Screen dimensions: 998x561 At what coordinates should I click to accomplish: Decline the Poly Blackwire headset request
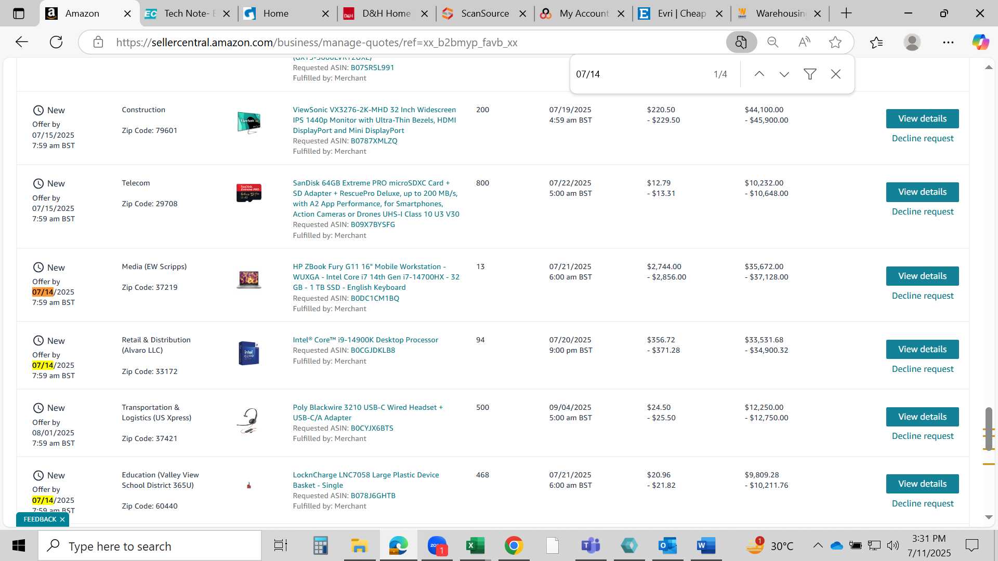pyautogui.click(x=923, y=436)
